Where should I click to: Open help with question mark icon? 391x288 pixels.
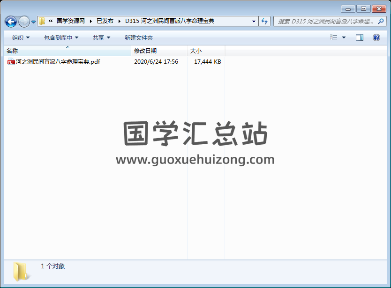point(376,37)
